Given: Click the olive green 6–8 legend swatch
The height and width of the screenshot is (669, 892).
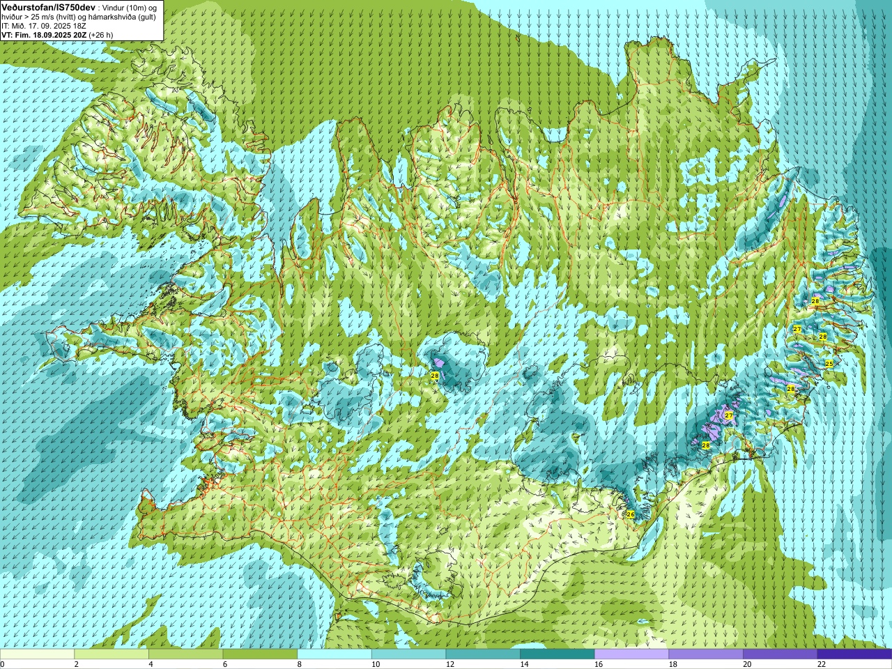Looking at the screenshot, I should (x=260, y=654).
